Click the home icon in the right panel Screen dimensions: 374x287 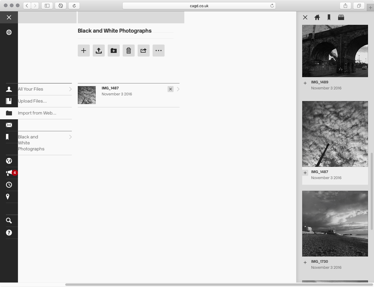coord(317,17)
